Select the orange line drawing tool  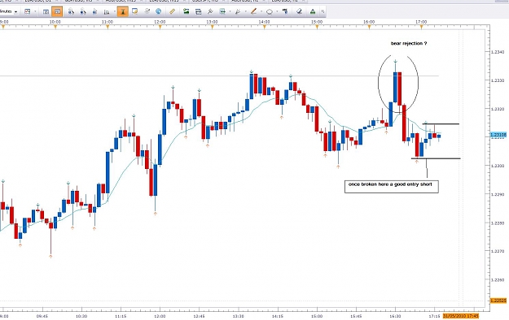point(253,11)
